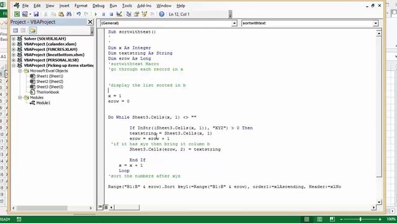Undo the last edit with Undo arrow

coord(79,14)
